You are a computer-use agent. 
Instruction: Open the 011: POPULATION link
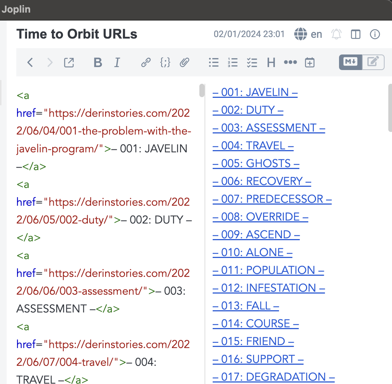268,270
